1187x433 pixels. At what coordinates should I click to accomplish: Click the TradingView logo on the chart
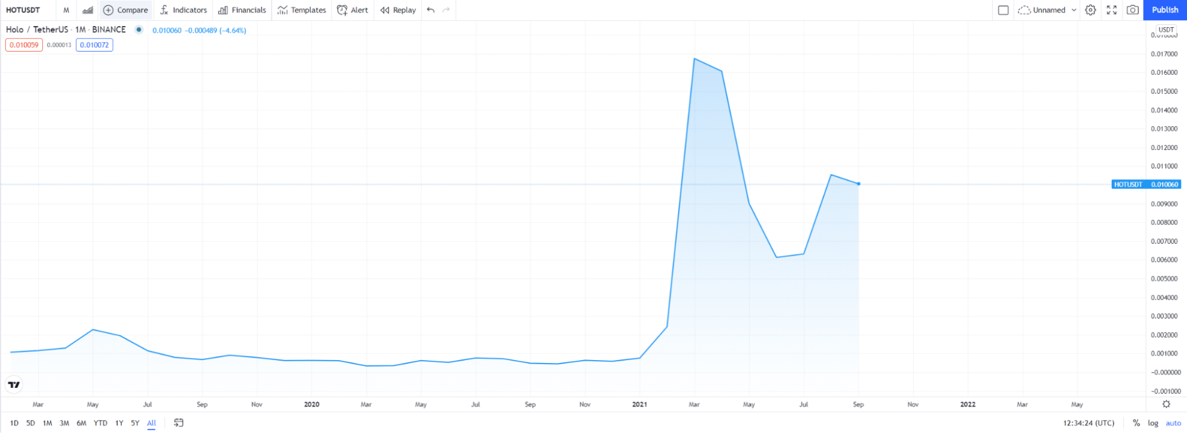pyautogui.click(x=14, y=385)
